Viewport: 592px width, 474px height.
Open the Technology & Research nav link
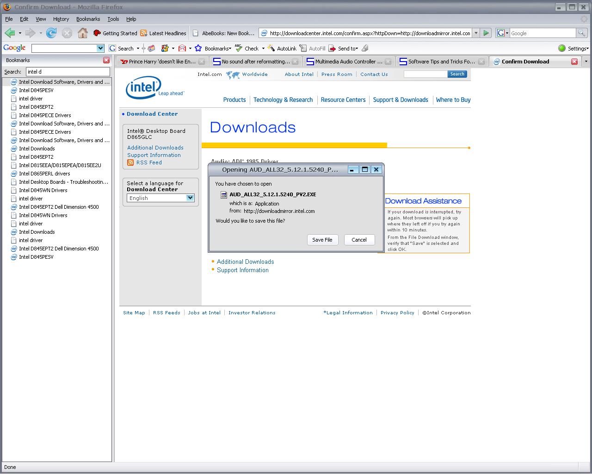click(283, 100)
